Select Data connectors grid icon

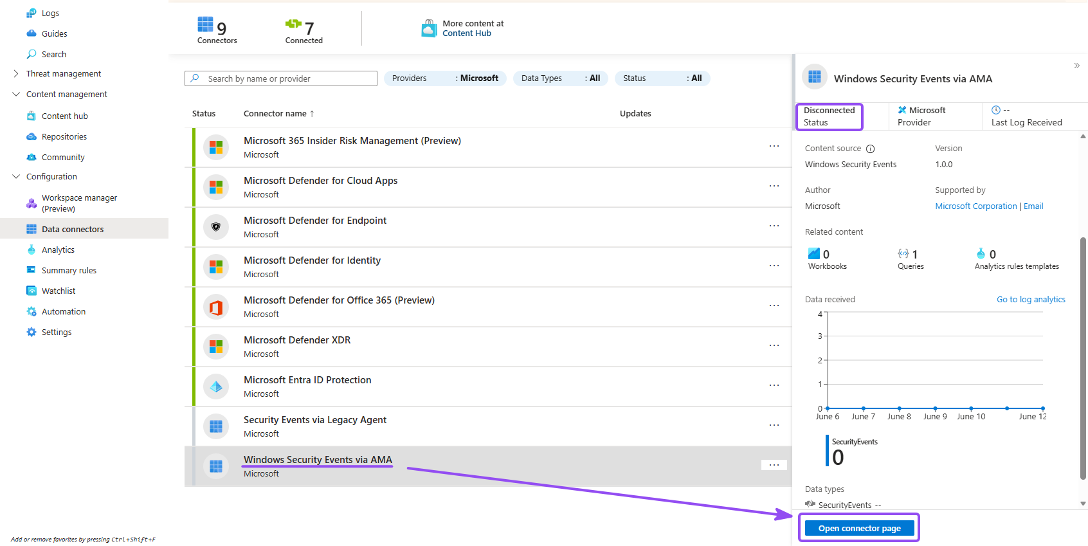coord(32,229)
